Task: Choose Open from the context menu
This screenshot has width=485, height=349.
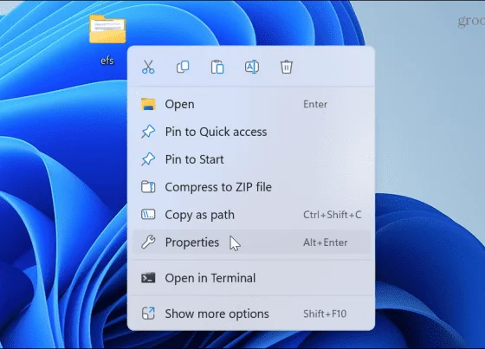Action: coord(251,104)
